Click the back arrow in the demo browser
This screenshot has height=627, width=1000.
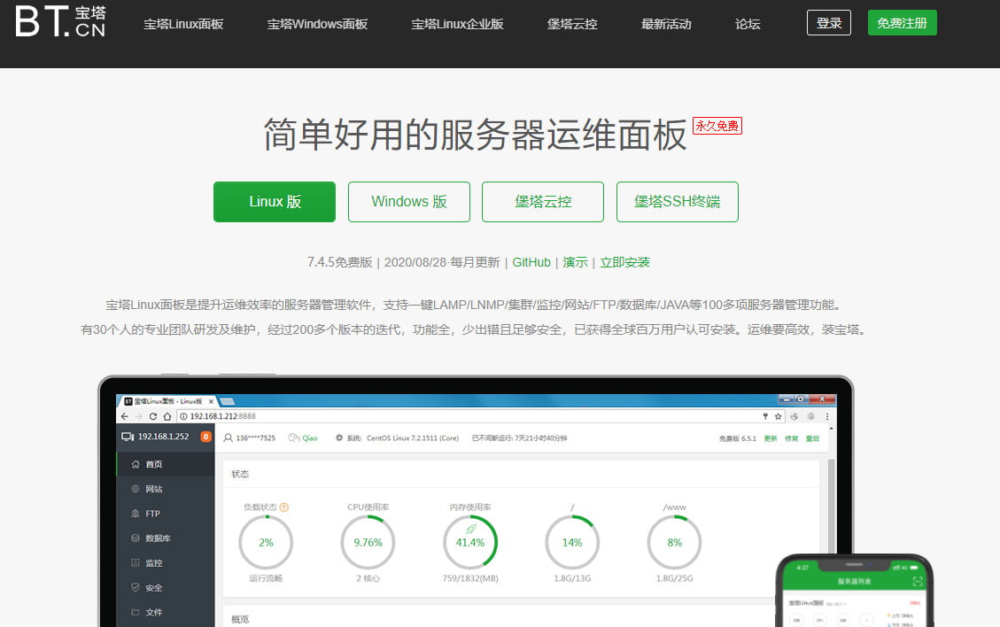(x=124, y=416)
